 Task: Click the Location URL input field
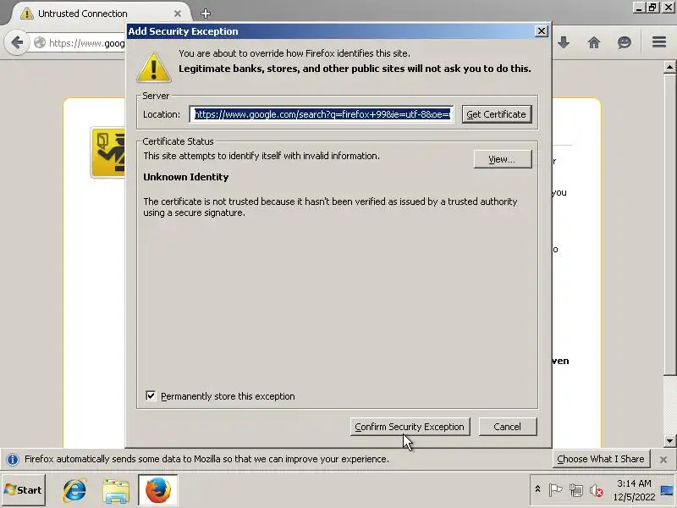pos(322,114)
